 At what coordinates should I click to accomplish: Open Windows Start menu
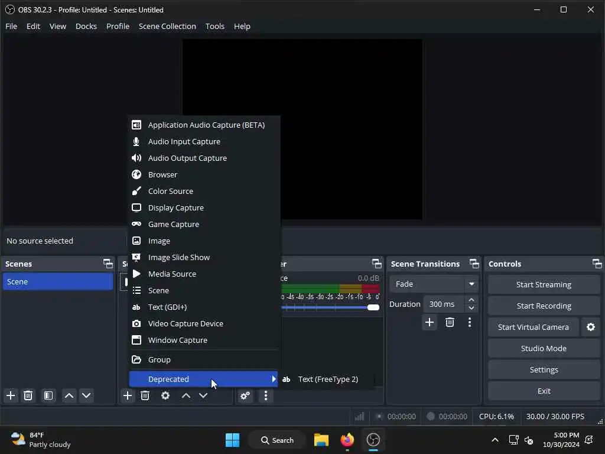(x=232, y=440)
